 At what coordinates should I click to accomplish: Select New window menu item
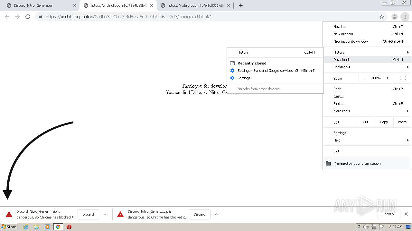[x=367, y=34]
